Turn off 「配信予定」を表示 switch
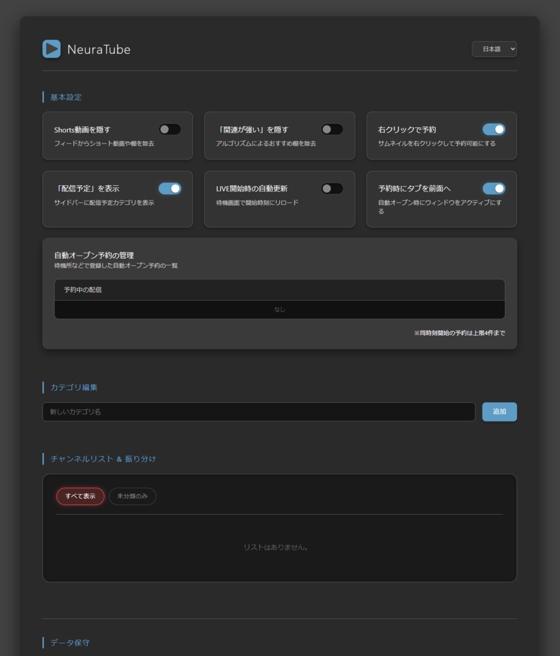Viewport: 560px width, 656px height. point(170,188)
